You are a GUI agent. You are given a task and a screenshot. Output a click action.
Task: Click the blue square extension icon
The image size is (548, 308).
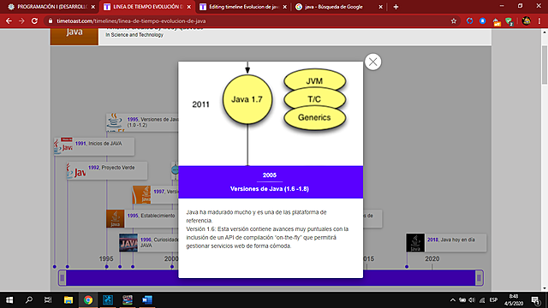[x=483, y=21]
